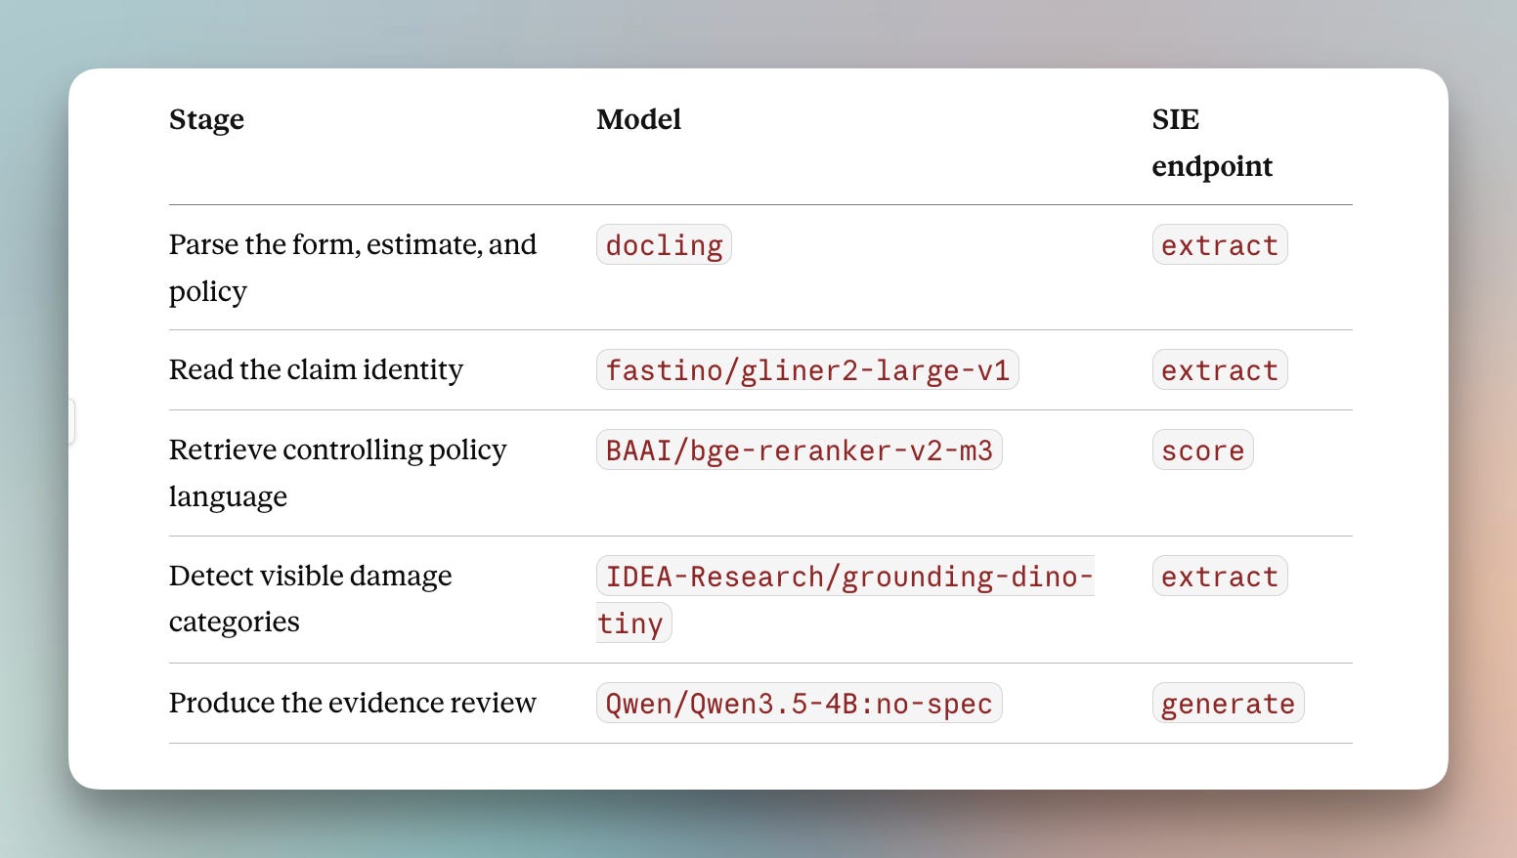Screen dimensions: 1517x858
Task: Select the fastino/gliner2-large-v1 code tag
Action: (x=807, y=370)
